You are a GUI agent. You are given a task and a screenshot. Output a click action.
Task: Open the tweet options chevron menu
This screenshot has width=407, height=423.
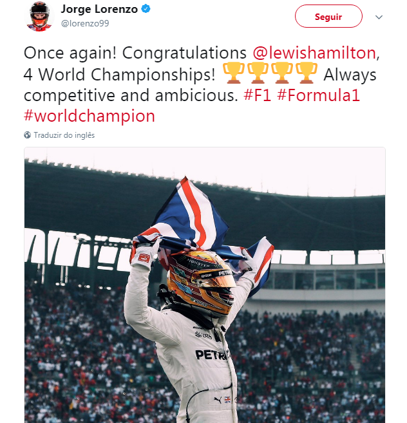pyautogui.click(x=379, y=17)
